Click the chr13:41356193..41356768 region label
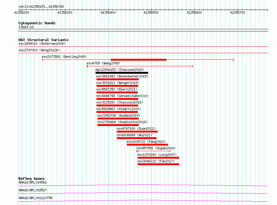277x205 pixels. point(41,7)
